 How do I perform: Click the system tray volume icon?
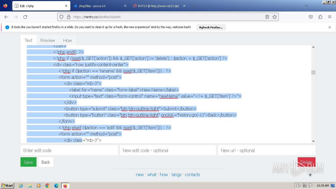click(298, 186)
